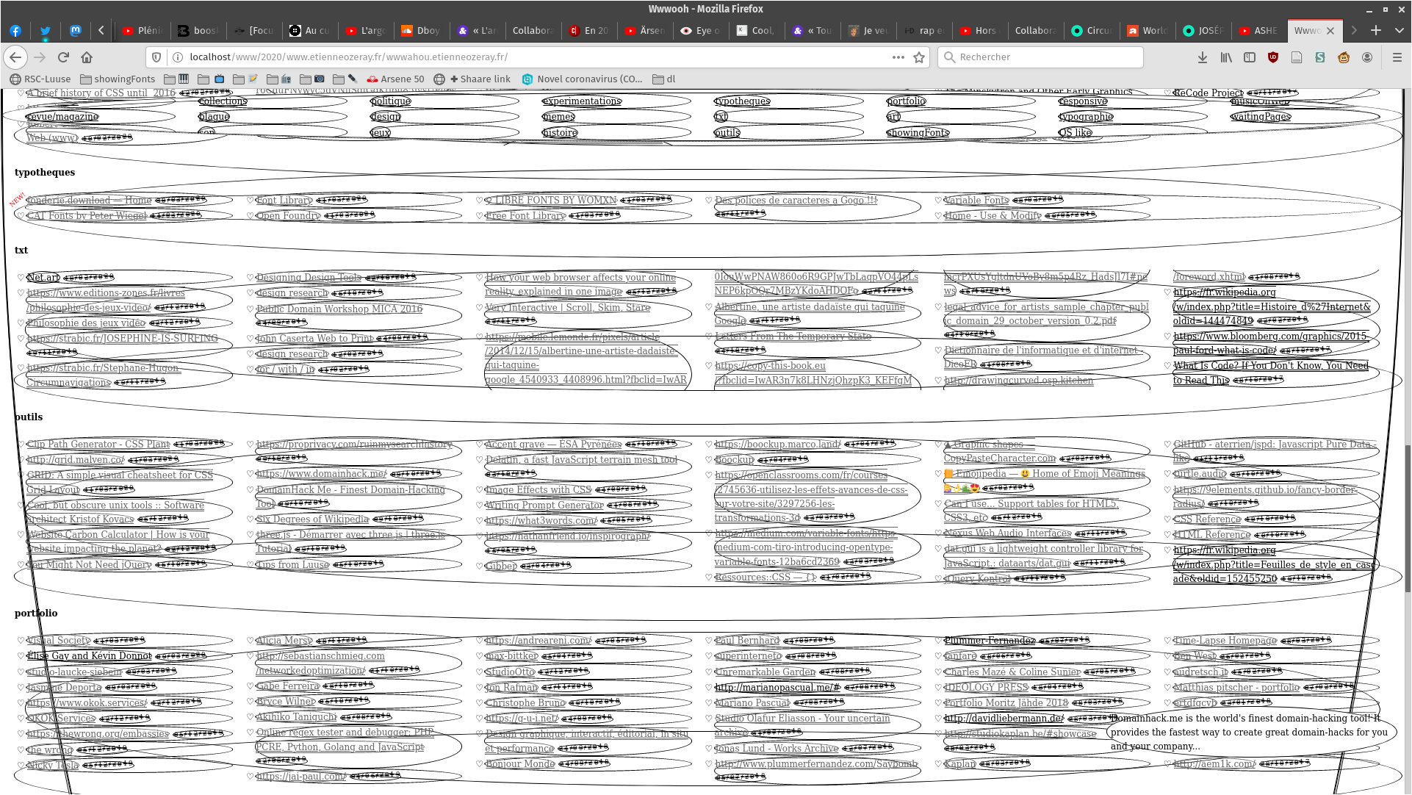Image resolution: width=1412 pixels, height=795 pixels.
Task: Switch to the Dboy tab
Action: click(422, 31)
